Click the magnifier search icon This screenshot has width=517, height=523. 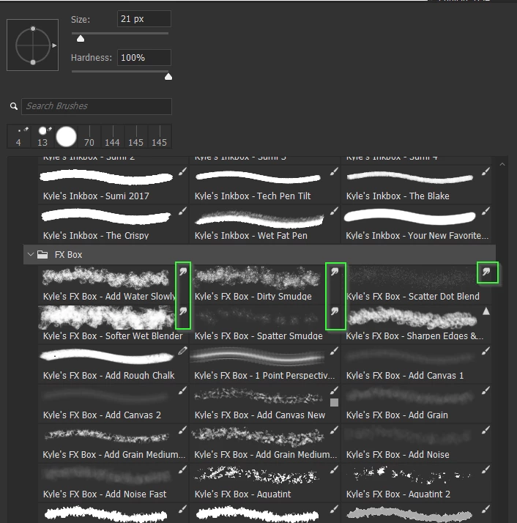pyautogui.click(x=14, y=106)
